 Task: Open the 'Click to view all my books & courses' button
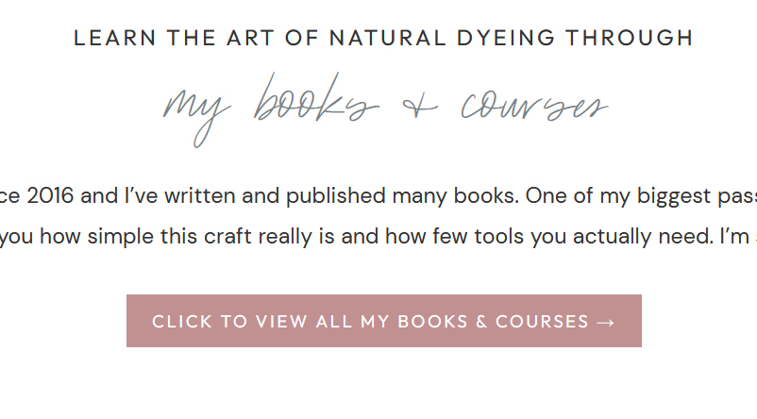point(384,321)
